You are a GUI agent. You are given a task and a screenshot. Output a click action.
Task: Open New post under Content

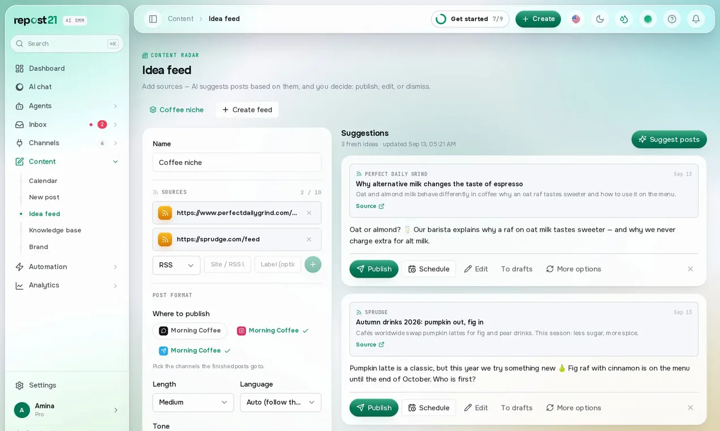(44, 197)
